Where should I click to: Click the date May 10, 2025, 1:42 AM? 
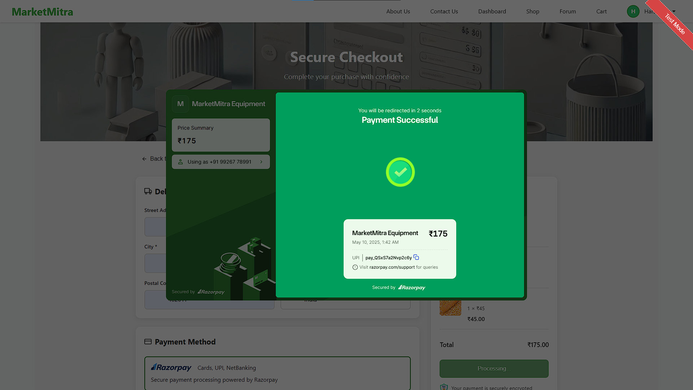[x=375, y=242]
